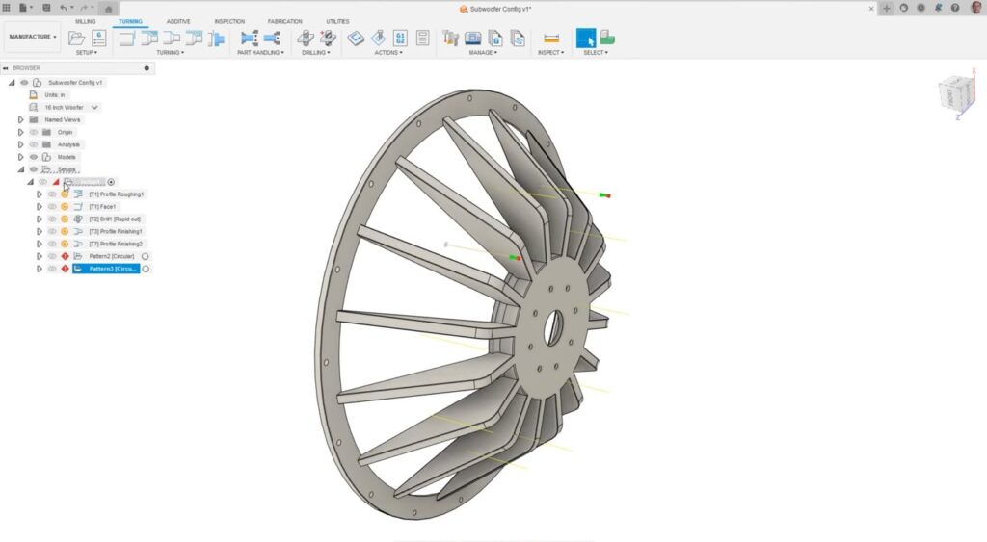Switch to the FABRICATION tab
This screenshot has height=542, width=987.
tap(284, 21)
